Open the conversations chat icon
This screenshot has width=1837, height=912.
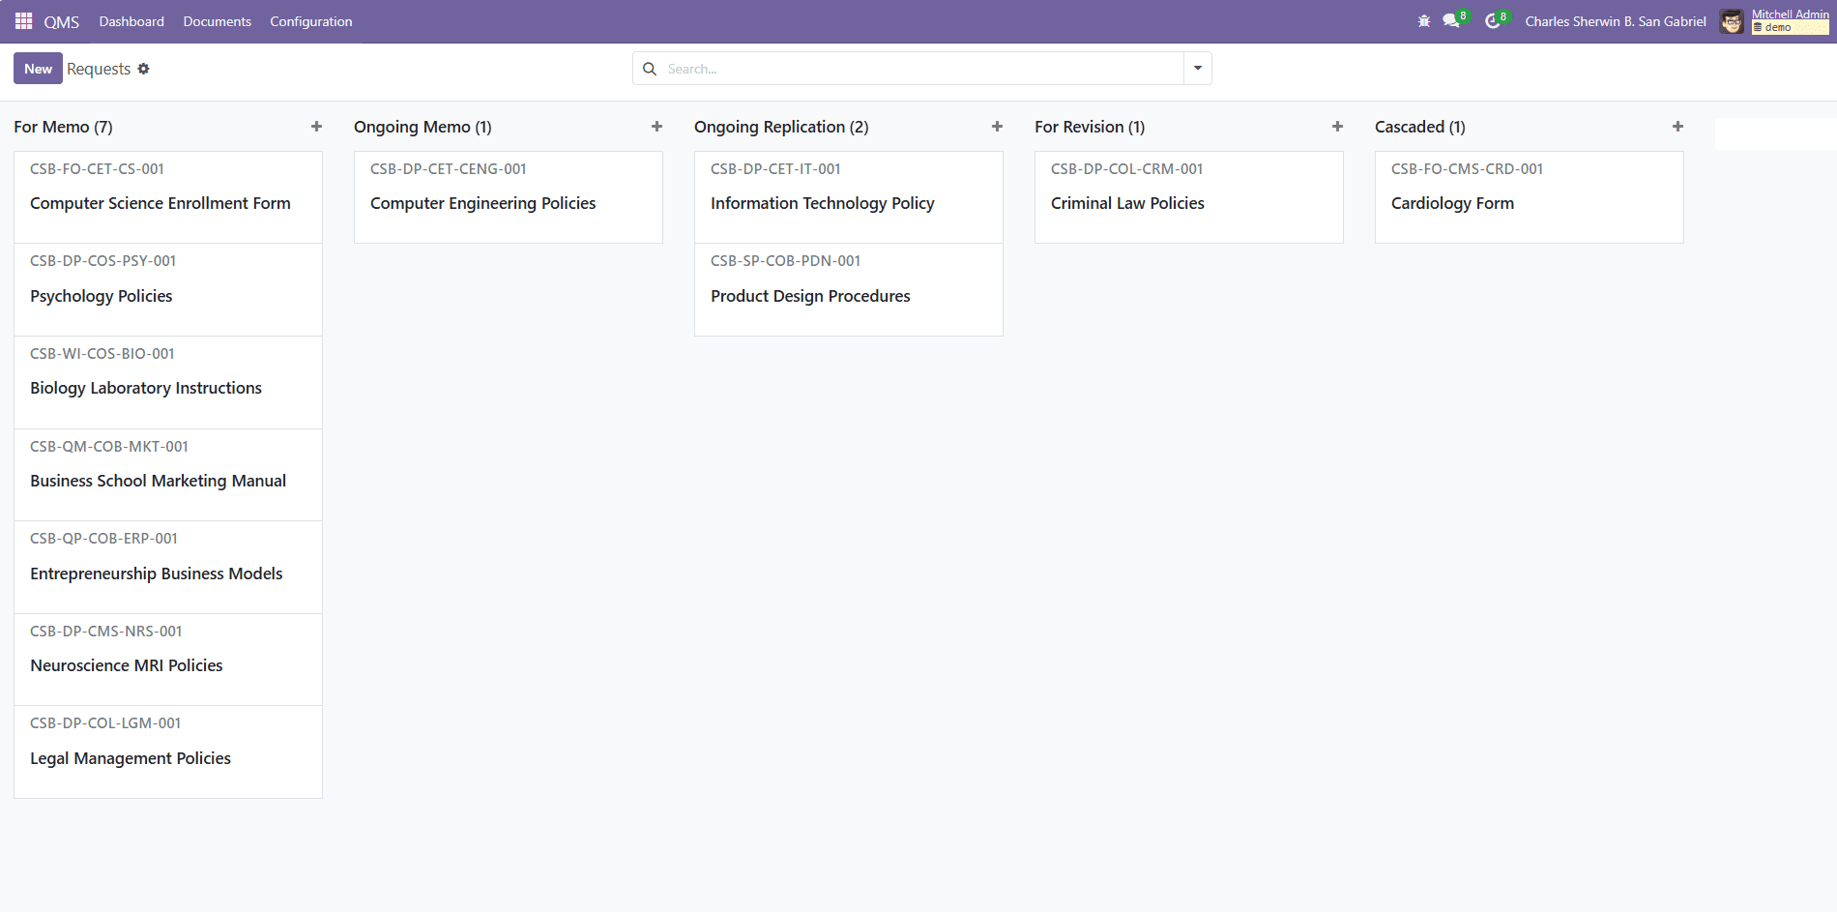pos(1451,21)
